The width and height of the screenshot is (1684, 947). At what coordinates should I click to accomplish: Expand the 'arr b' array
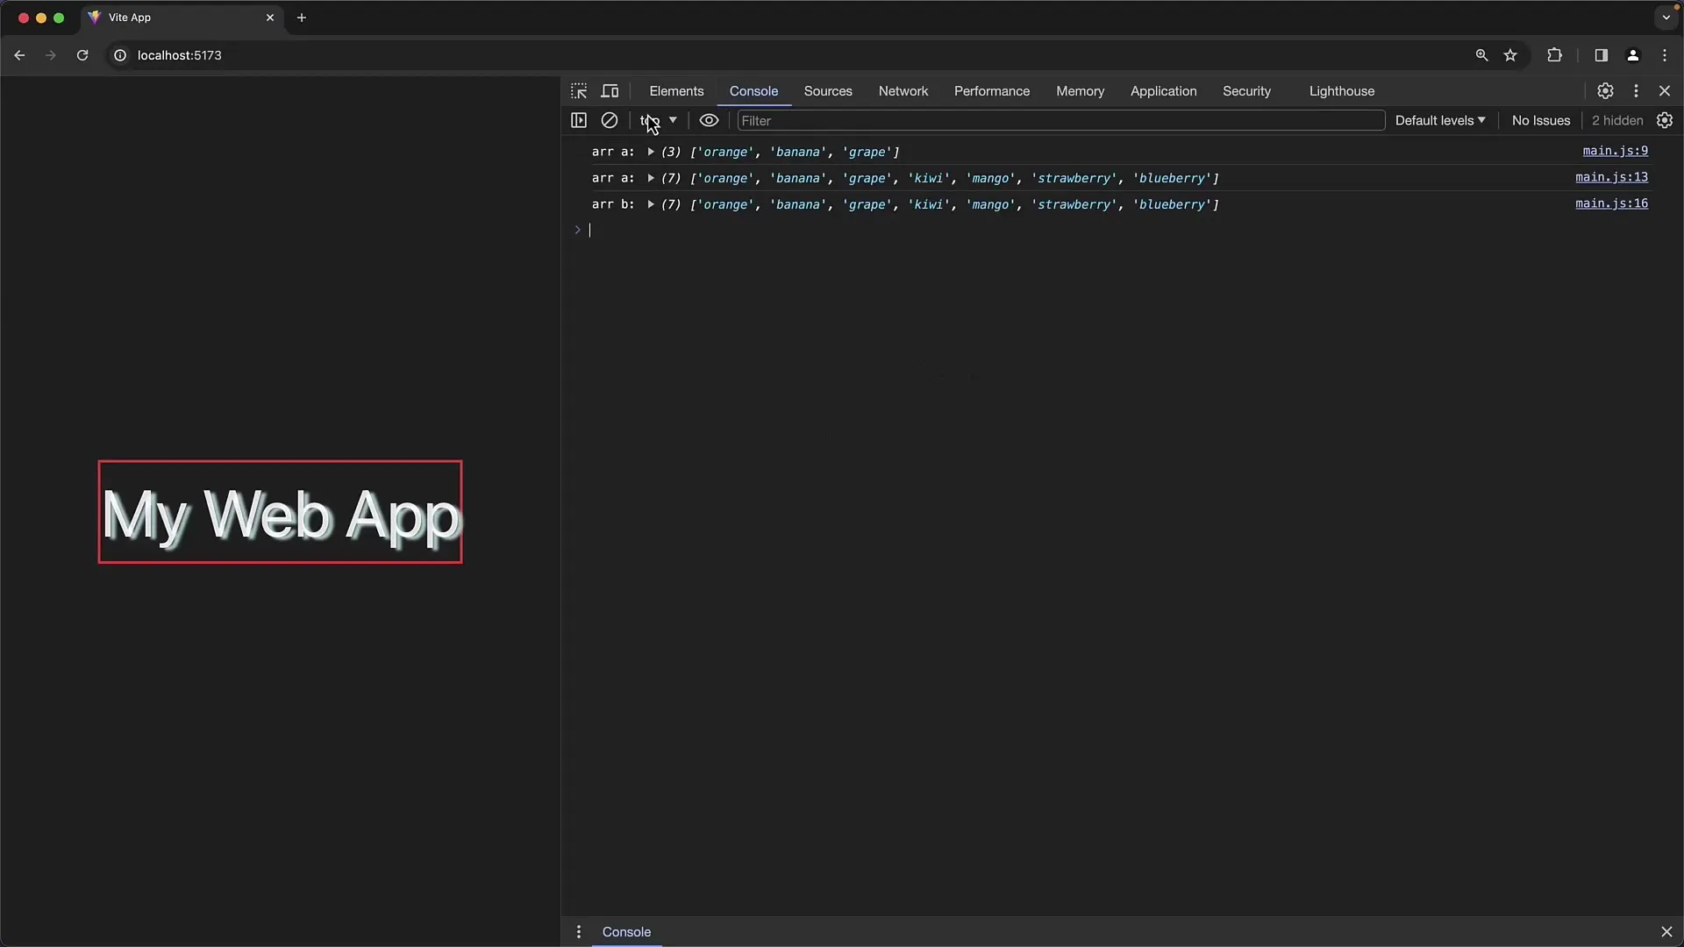click(x=651, y=204)
